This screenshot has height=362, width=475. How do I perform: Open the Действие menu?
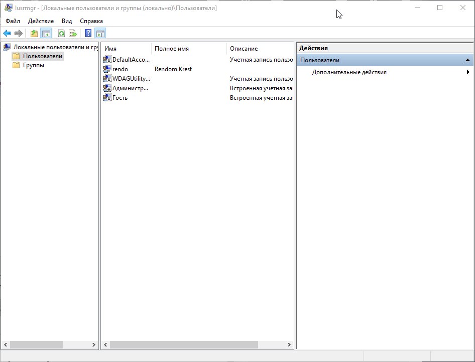(41, 21)
